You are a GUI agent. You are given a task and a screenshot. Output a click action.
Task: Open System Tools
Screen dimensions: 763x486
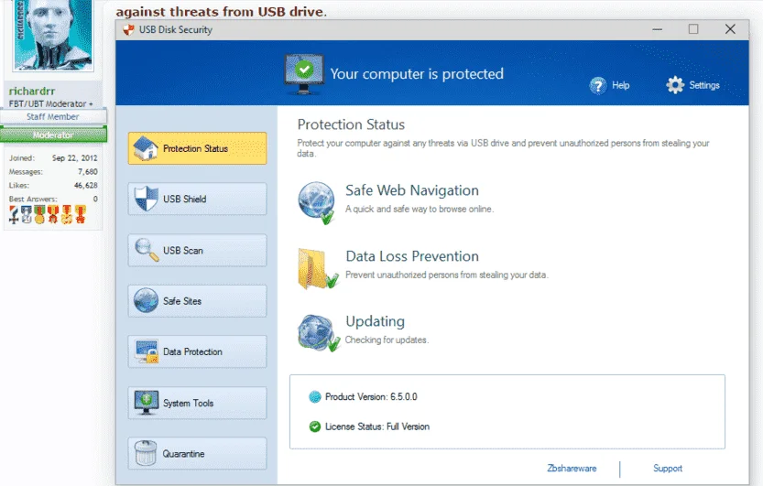[197, 403]
